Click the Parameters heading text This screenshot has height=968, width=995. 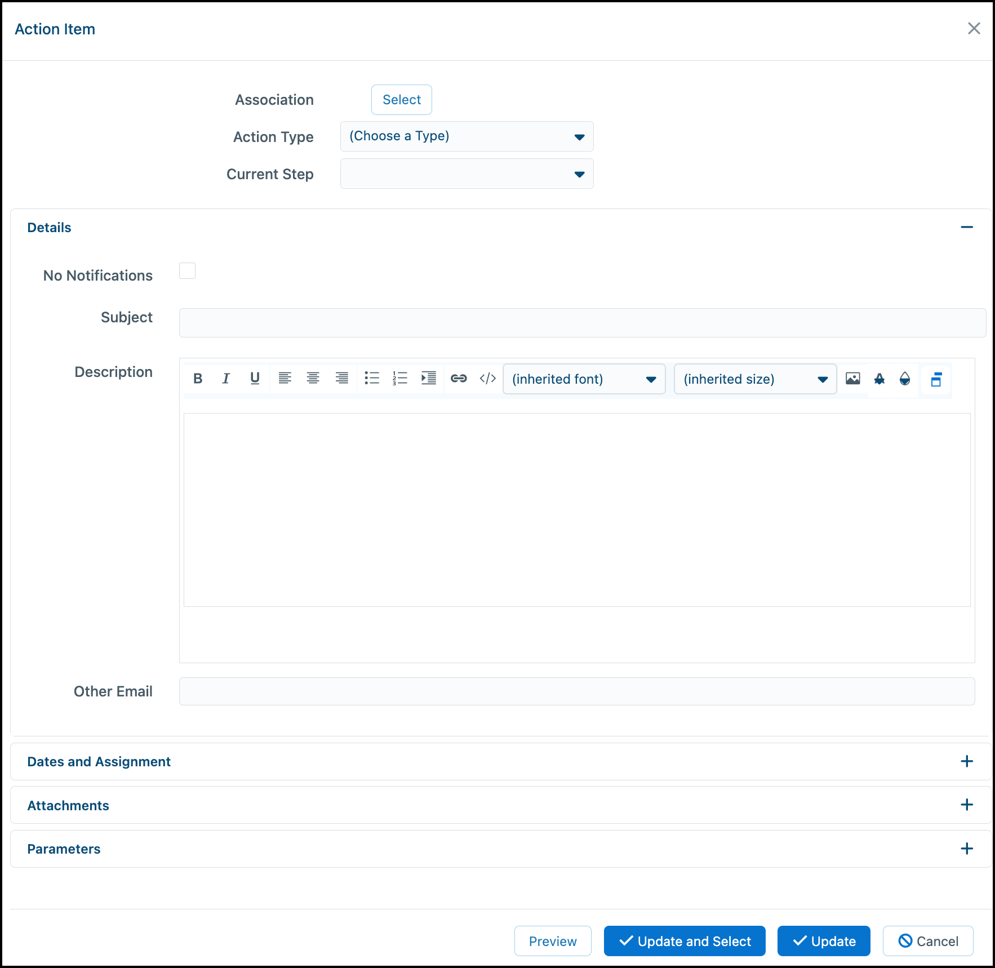[64, 849]
